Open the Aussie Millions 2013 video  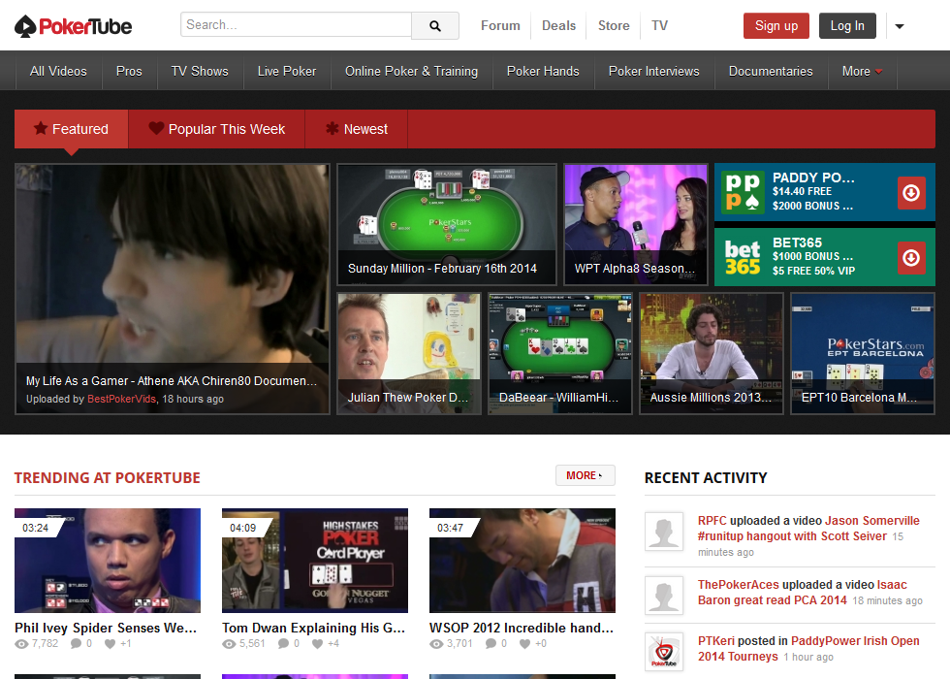click(712, 353)
